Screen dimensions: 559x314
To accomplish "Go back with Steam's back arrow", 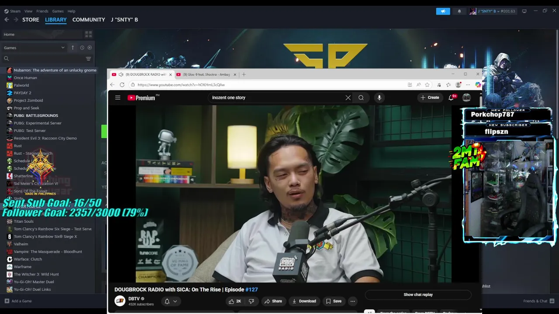I will click(7, 20).
